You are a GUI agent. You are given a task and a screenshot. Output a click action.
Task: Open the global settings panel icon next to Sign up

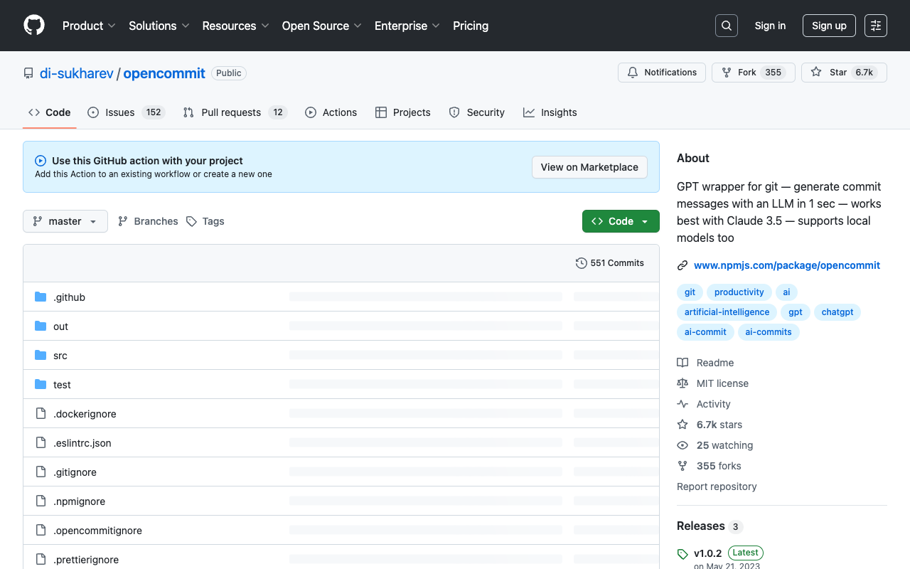(x=876, y=26)
